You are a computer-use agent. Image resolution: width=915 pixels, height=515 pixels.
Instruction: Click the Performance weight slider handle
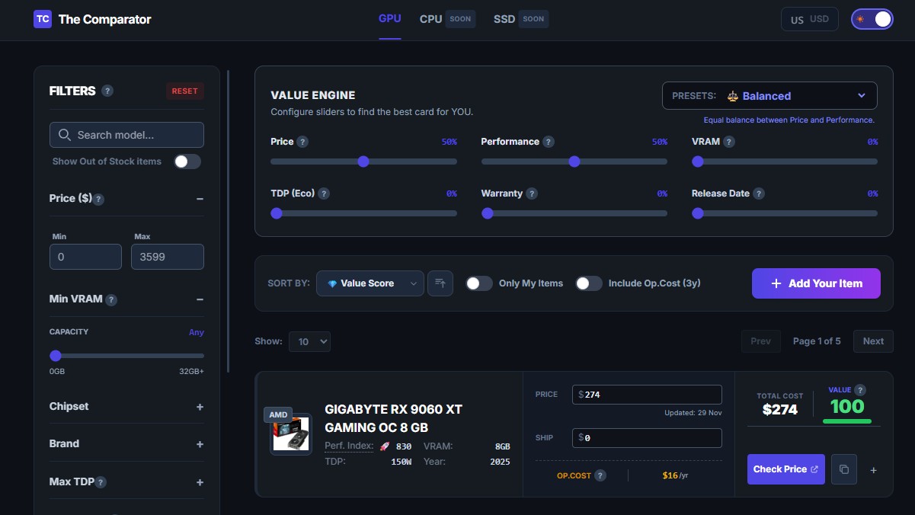click(574, 162)
